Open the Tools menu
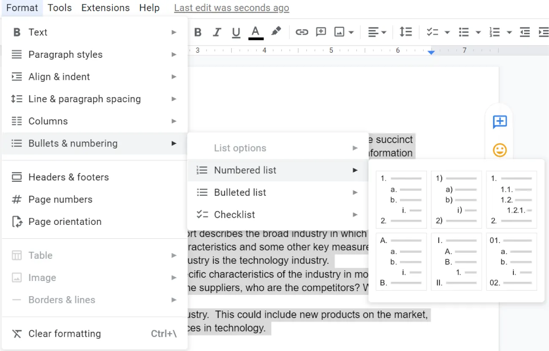This screenshot has width=549, height=351. point(60,8)
